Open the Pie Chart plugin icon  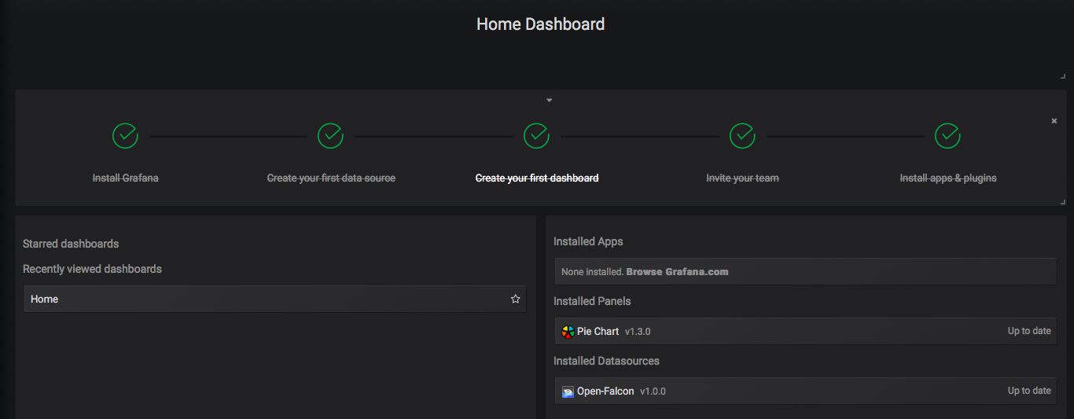pos(568,332)
